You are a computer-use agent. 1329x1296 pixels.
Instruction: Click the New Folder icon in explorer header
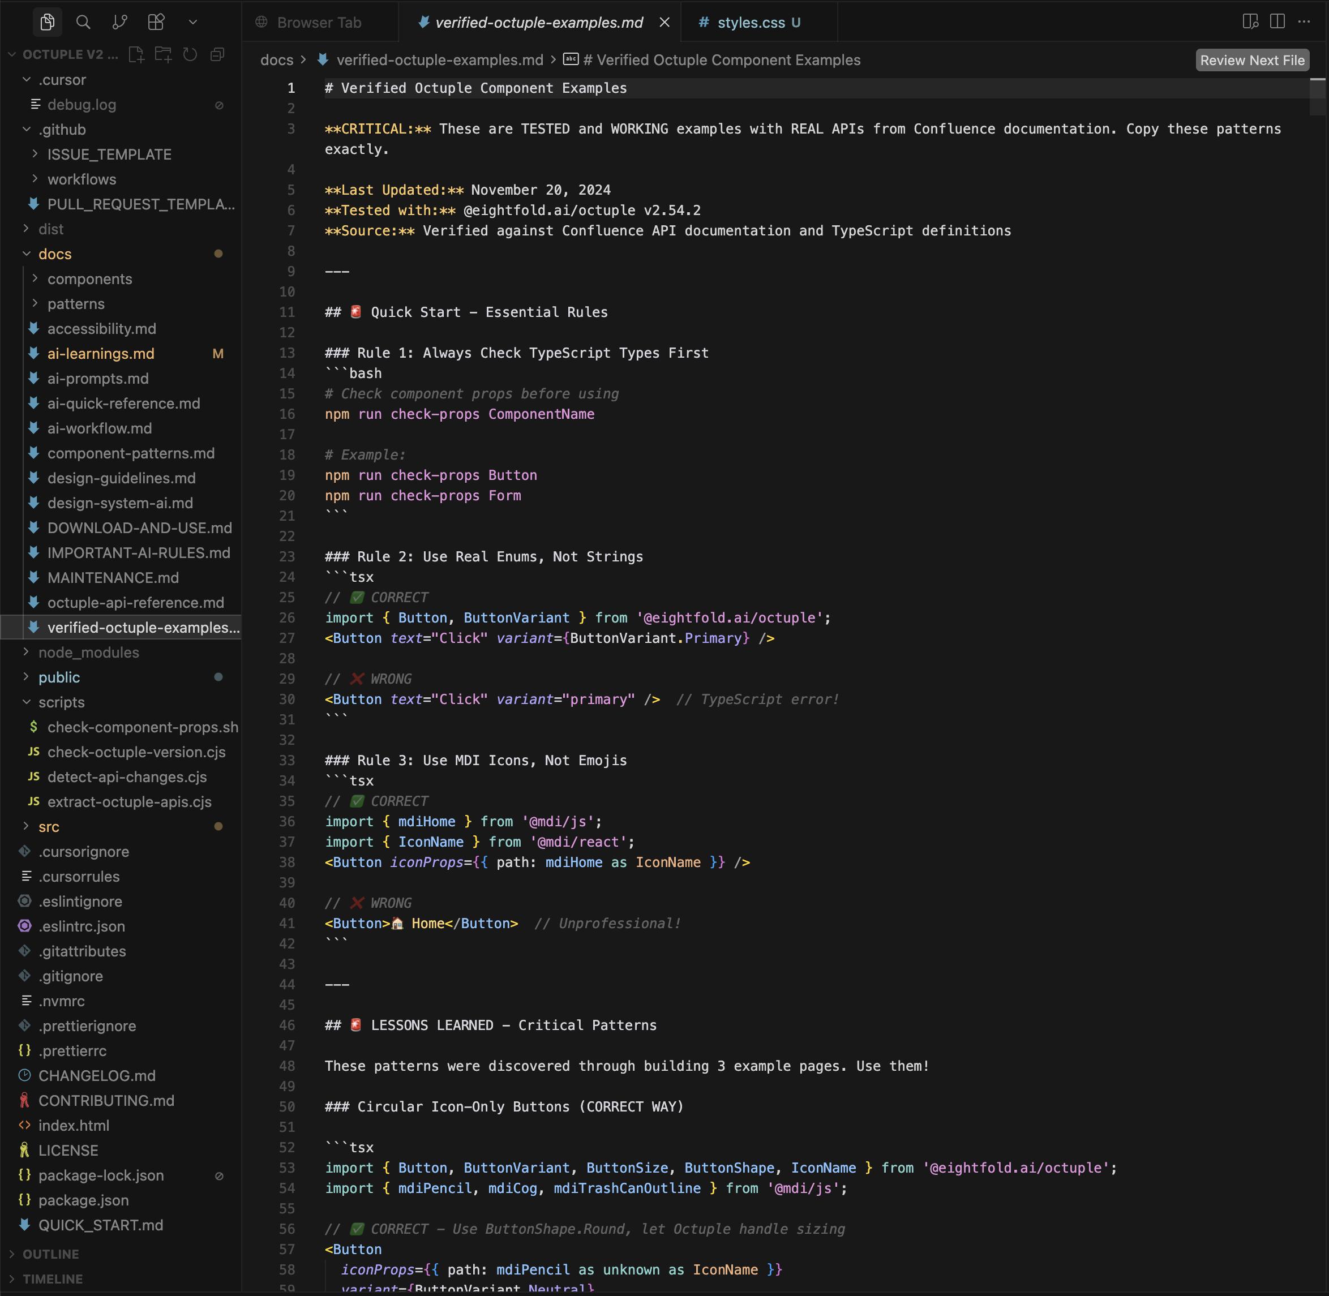click(164, 54)
